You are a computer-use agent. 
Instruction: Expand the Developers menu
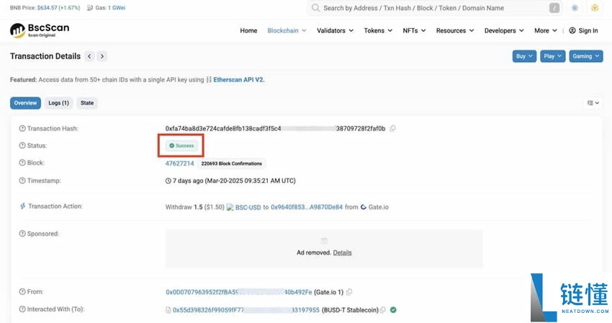tap(504, 30)
